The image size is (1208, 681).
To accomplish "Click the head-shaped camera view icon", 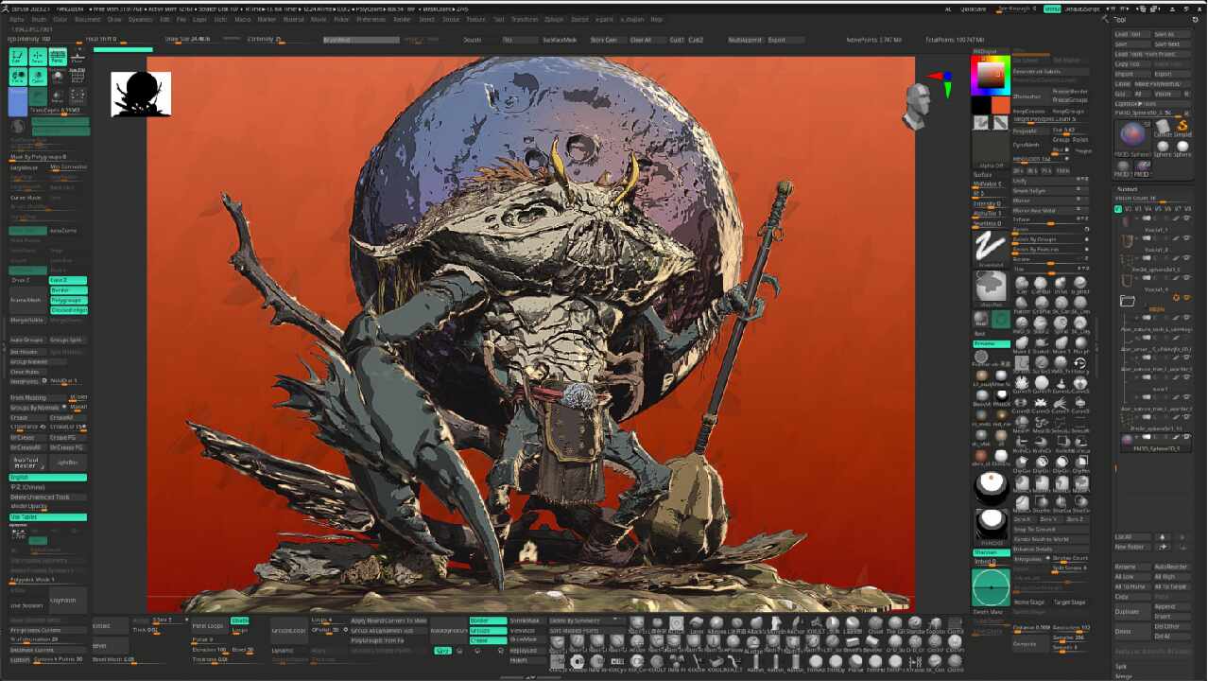I will [917, 105].
